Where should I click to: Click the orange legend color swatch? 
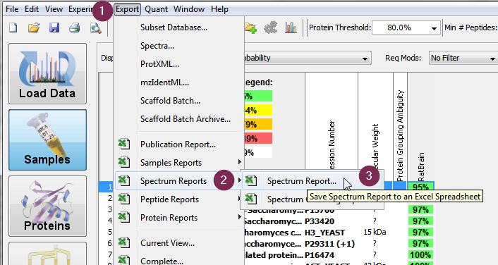click(x=258, y=125)
